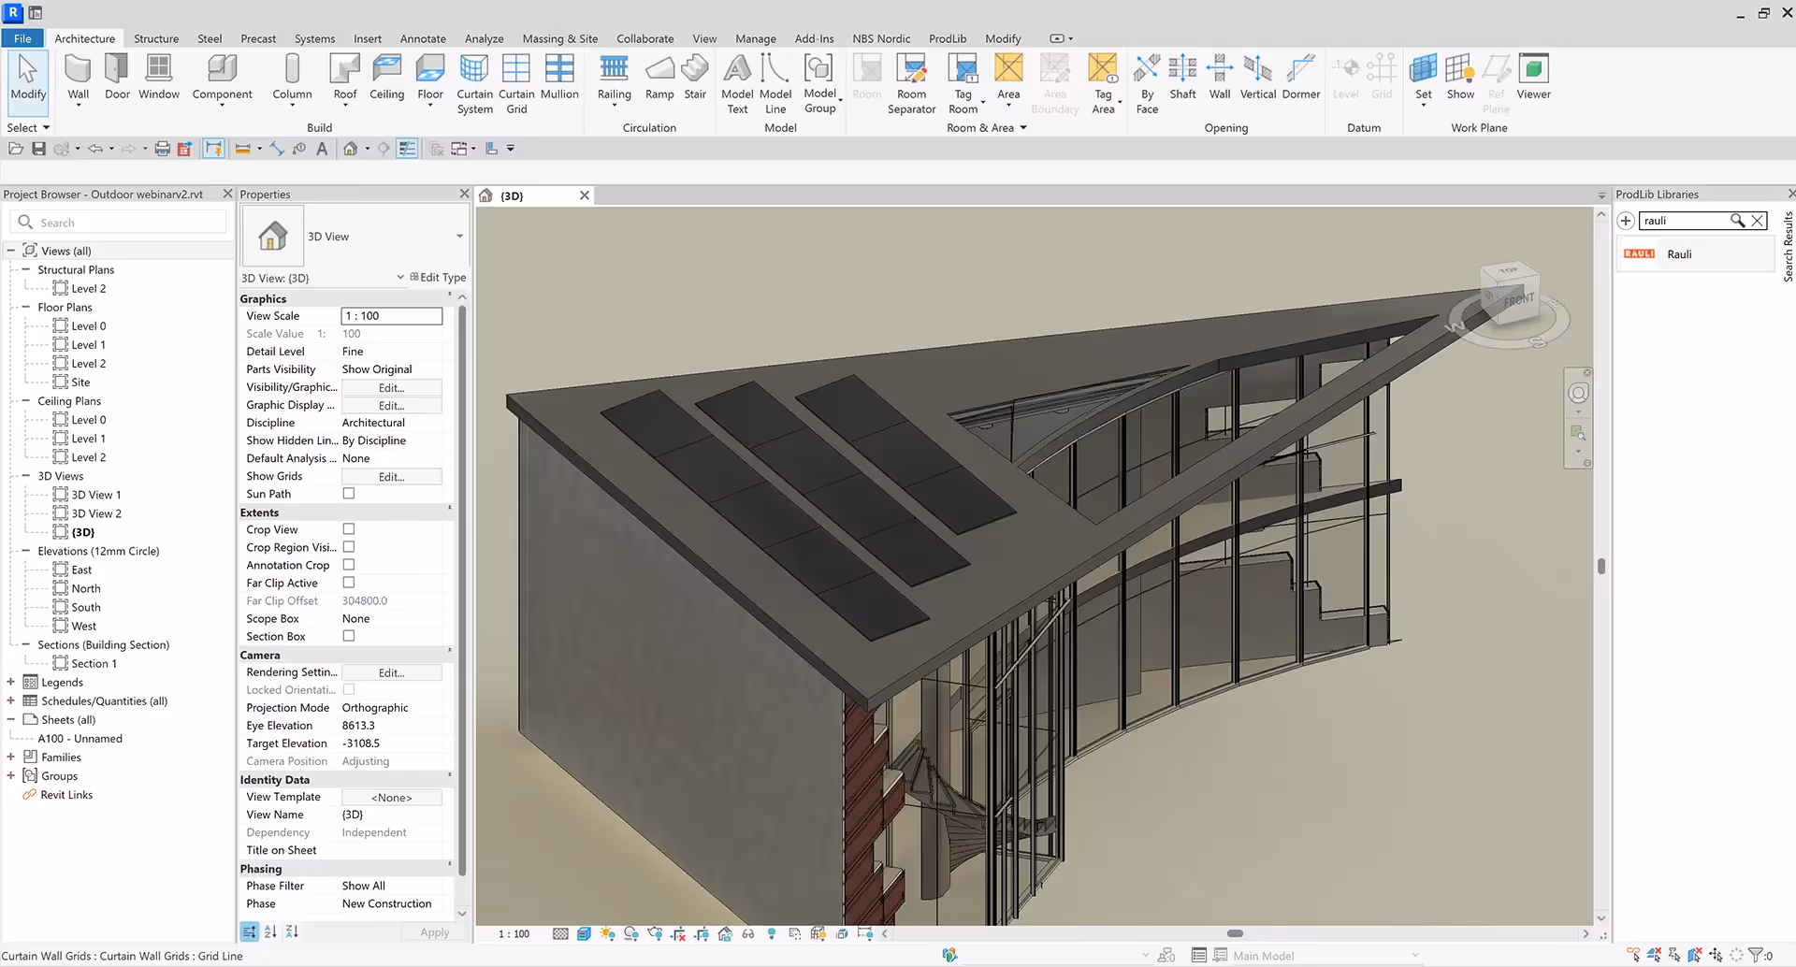Enable the Sun Path checkbox
Viewport: 1796px width, 967px height.
tap(349, 494)
